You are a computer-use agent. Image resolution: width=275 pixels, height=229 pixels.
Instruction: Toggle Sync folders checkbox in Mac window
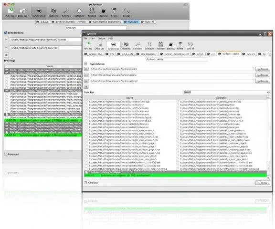click(x=6, y=33)
